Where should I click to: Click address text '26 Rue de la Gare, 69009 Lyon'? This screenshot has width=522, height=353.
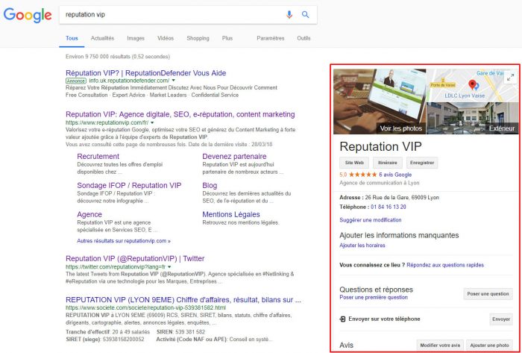(402, 198)
